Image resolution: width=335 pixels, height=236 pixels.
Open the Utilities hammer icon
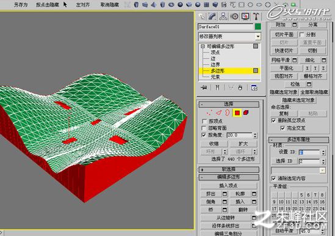[256, 17]
